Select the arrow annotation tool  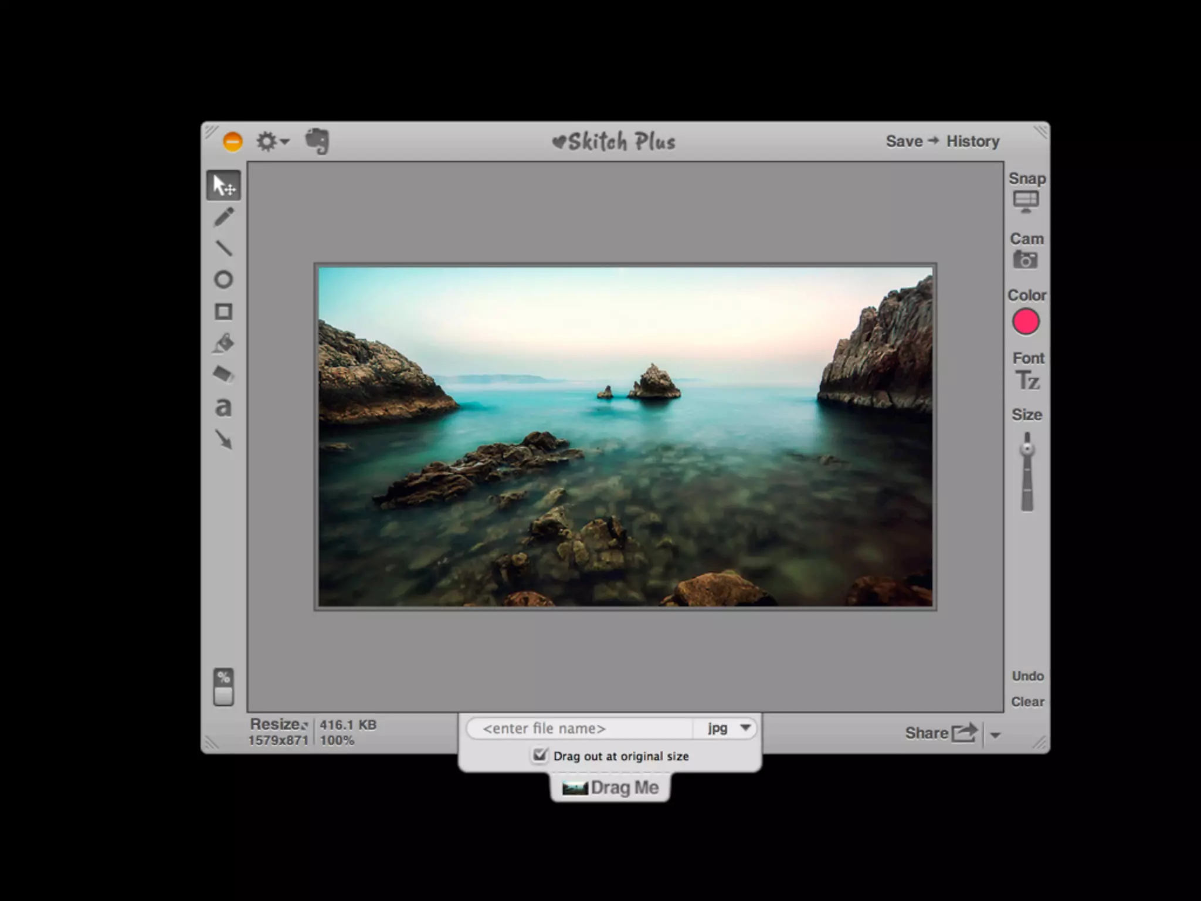pyautogui.click(x=223, y=439)
